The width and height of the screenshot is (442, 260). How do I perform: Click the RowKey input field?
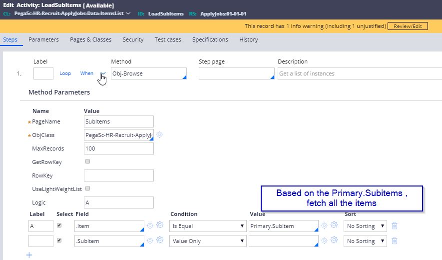click(x=119, y=175)
